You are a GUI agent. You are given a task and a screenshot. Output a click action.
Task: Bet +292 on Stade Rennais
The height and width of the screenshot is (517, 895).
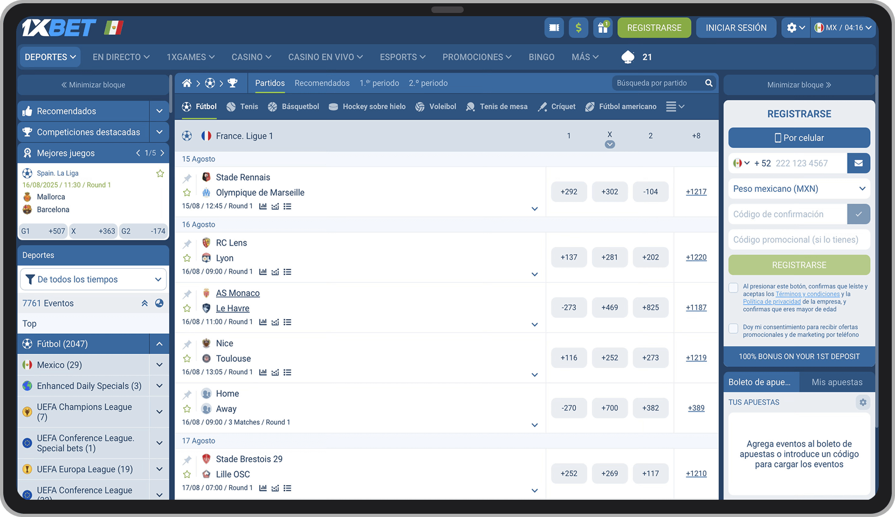[569, 192]
